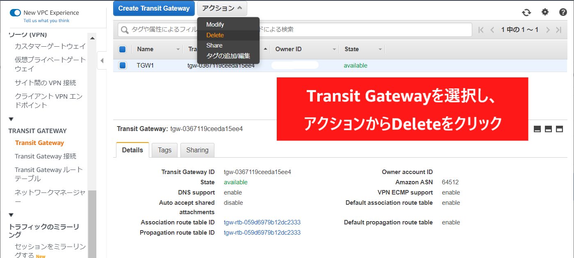Switch to the Sharing tab
574x258 pixels.
point(197,150)
